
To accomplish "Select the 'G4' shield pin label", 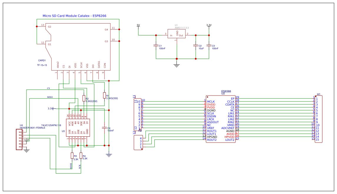I will click(x=106, y=30).
